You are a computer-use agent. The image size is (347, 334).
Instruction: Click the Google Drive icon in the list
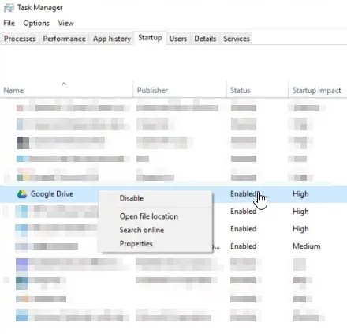pyautogui.click(x=22, y=194)
